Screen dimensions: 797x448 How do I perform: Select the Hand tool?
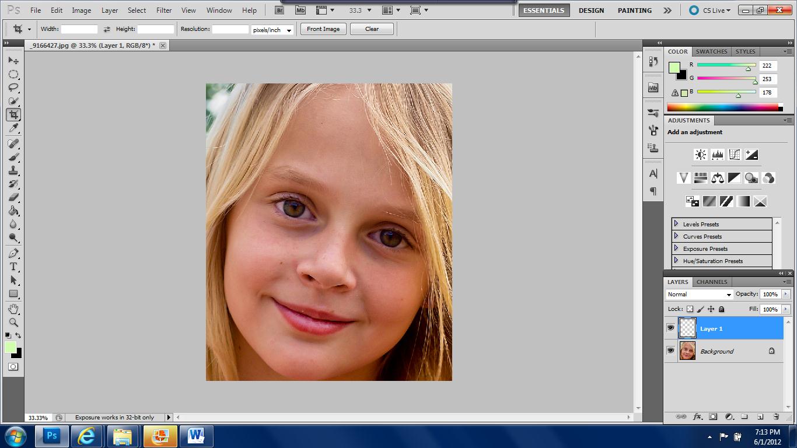tap(13, 309)
